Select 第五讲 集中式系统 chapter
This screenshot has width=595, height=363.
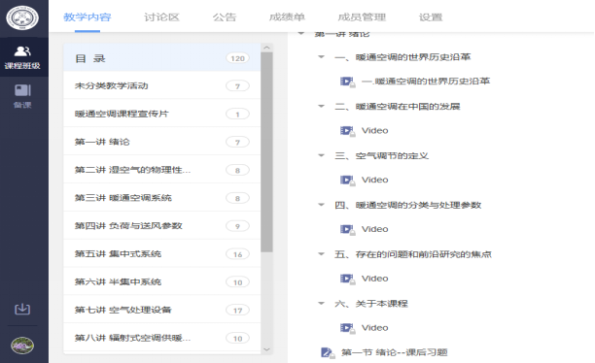tap(162, 254)
